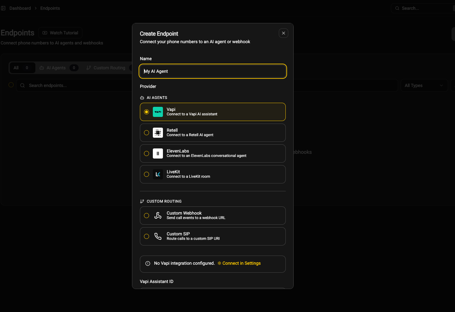Viewport: 455px width, 312px height.
Task: Click the info icon beside No Vapi integration
Action: [x=148, y=263]
